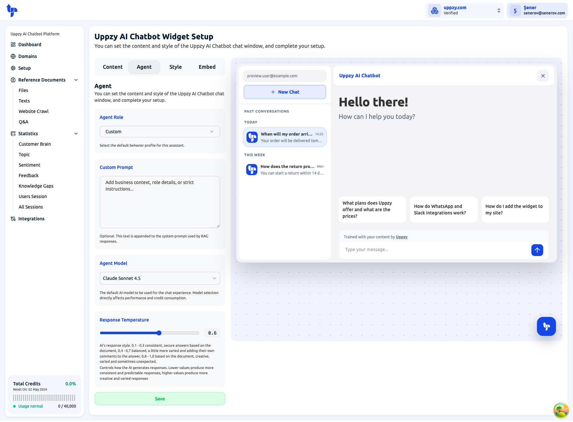Click the Domains globe icon
Screen dimensions: 573x422
tap(13, 56)
